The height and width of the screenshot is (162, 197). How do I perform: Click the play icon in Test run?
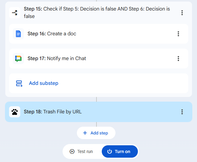(72, 151)
